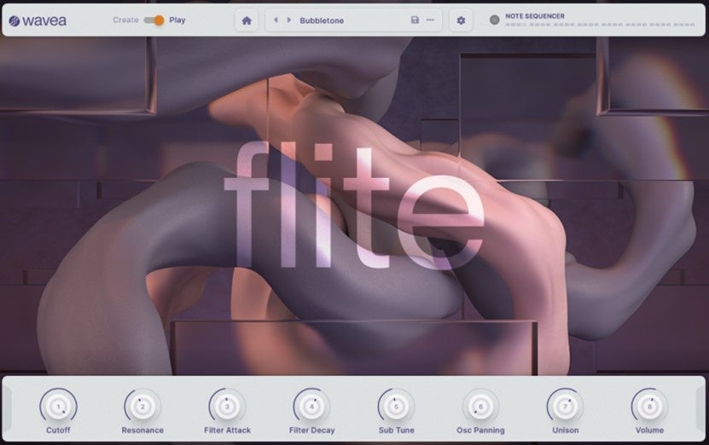
Task: Click the Sub Tune knob
Action: (396, 407)
